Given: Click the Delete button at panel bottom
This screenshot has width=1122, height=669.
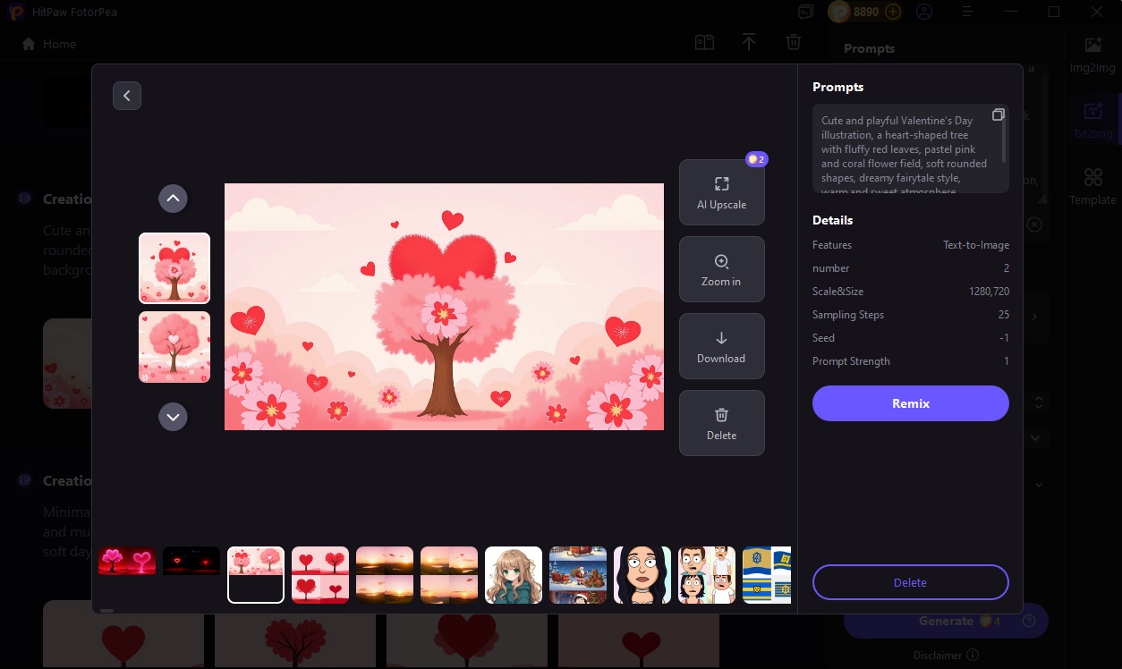Looking at the screenshot, I should click(x=910, y=582).
